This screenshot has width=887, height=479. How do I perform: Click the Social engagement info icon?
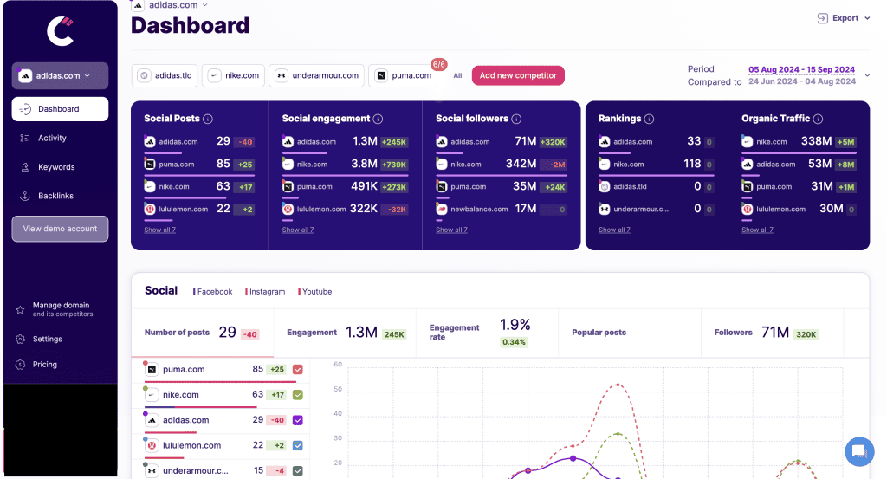click(378, 119)
